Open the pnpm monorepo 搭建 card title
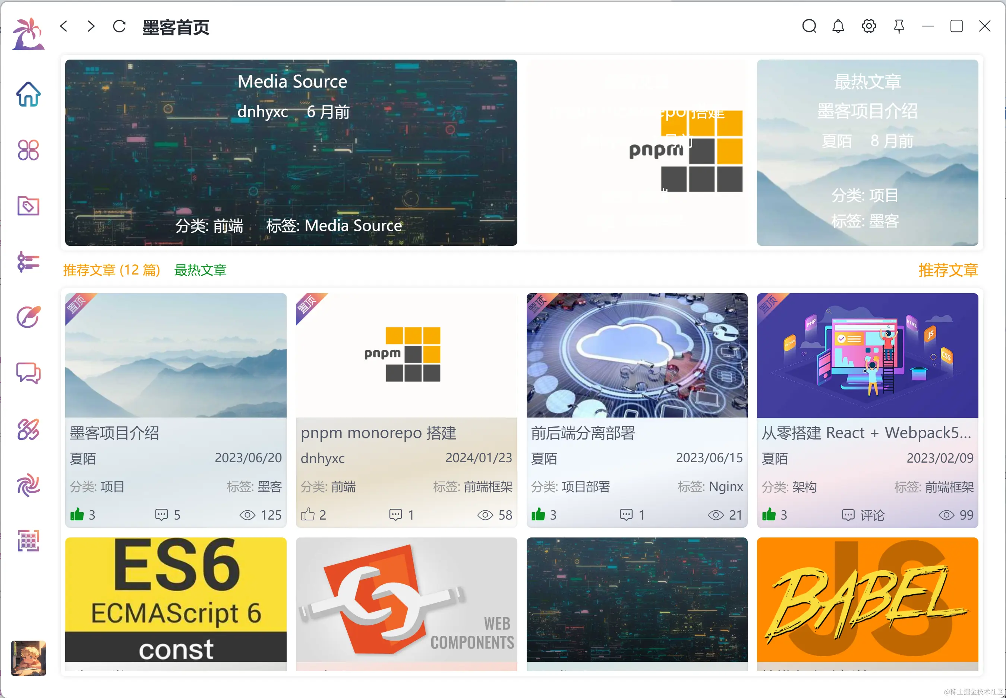The image size is (1006, 698). [x=378, y=433]
